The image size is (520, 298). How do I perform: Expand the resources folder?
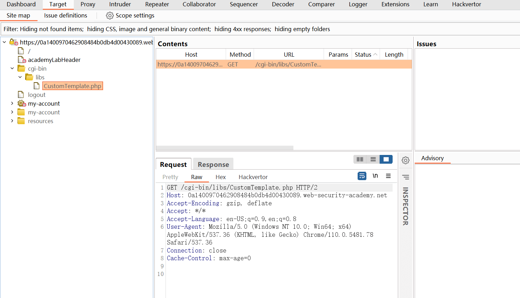pos(12,121)
